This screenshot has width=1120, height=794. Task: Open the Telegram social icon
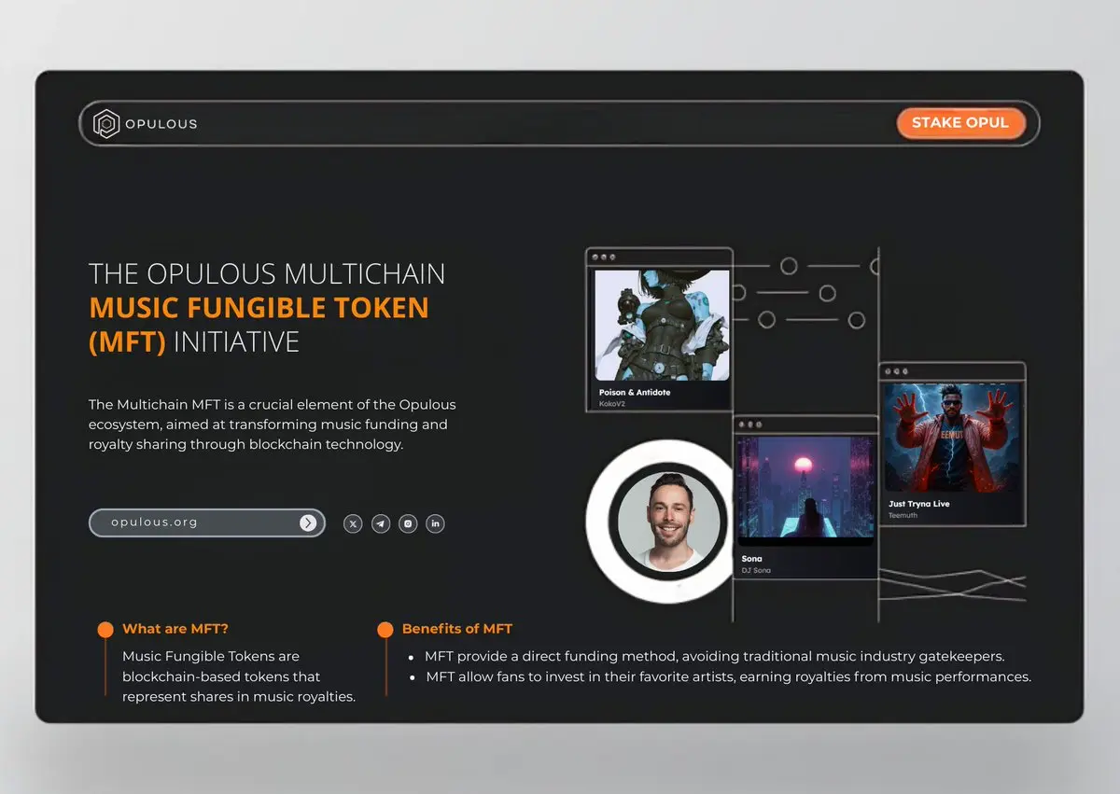tap(381, 523)
